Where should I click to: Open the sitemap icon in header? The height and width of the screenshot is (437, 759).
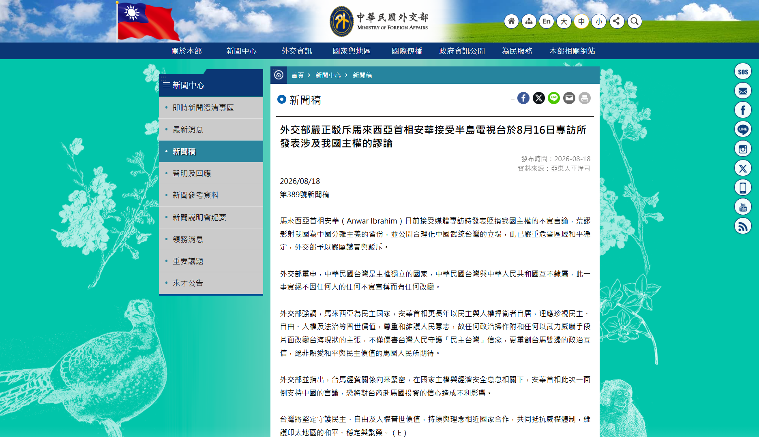click(529, 21)
